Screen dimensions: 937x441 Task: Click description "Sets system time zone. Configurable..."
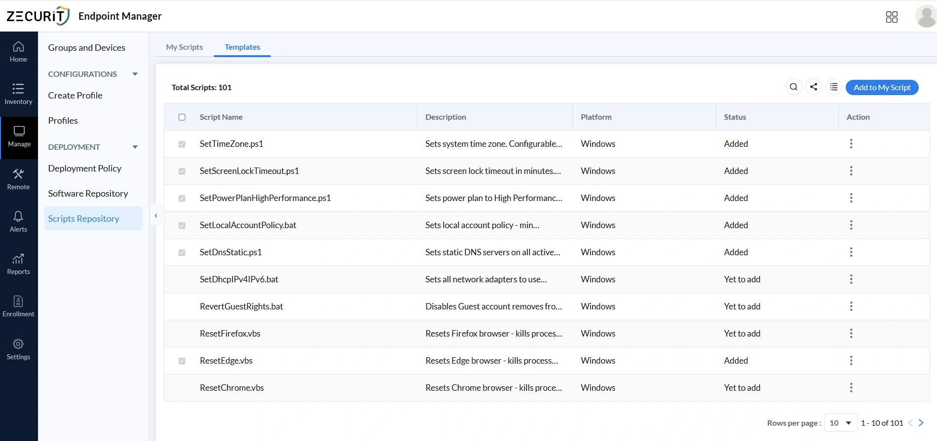pos(494,144)
